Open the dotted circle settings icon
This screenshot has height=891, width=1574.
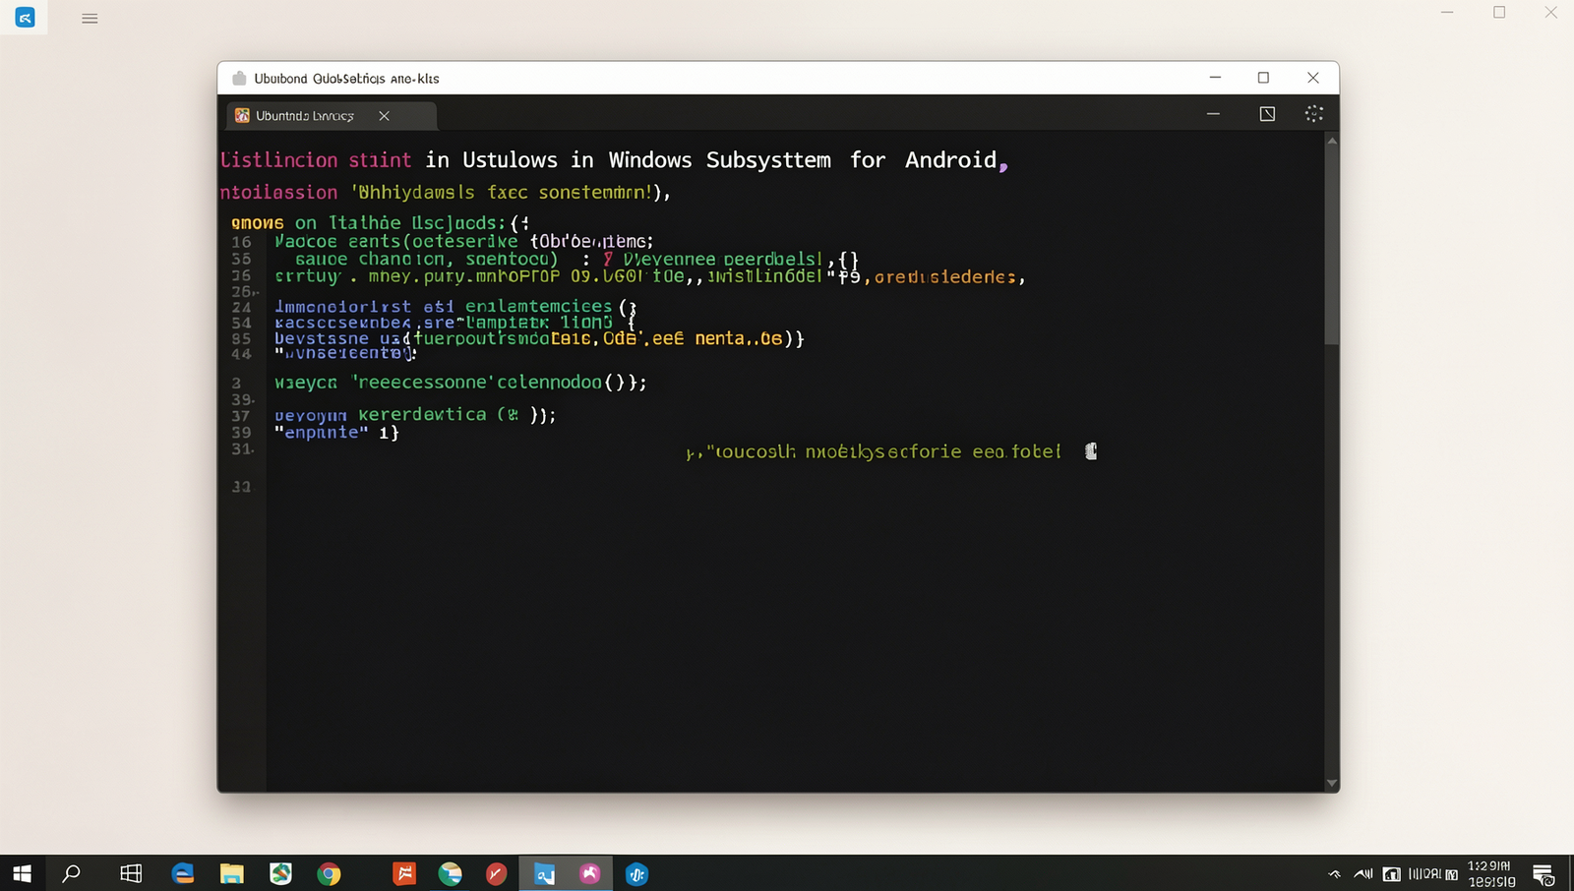tap(1313, 114)
